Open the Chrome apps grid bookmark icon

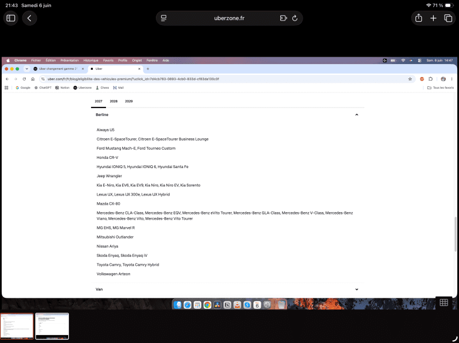6,87
